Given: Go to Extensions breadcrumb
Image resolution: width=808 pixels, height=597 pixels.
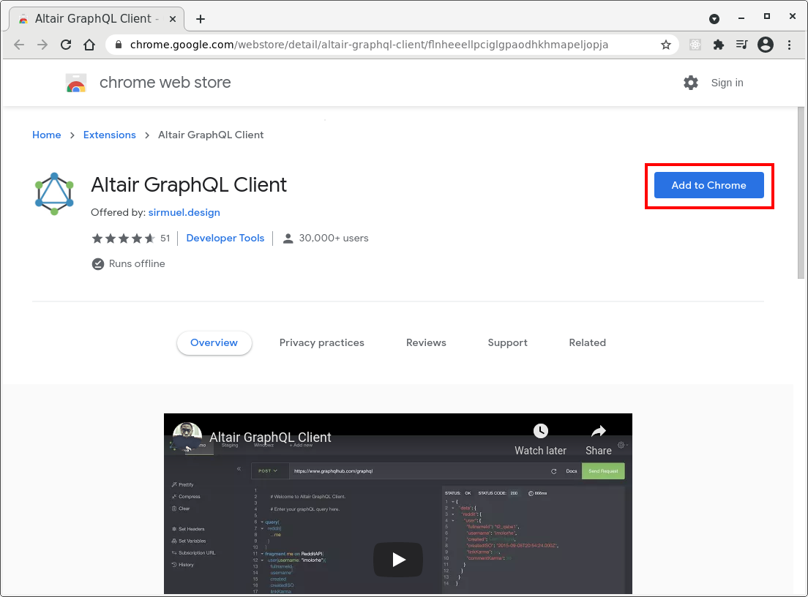Looking at the screenshot, I should click(109, 135).
